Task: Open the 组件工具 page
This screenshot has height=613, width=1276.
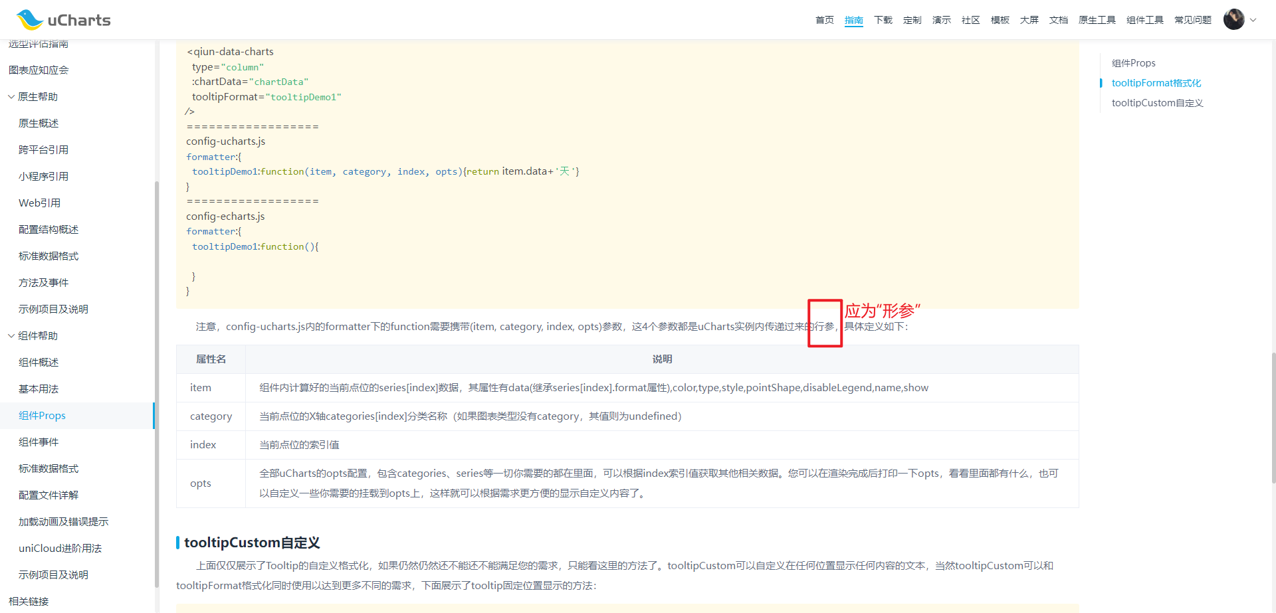Action: click(x=1144, y=20)
